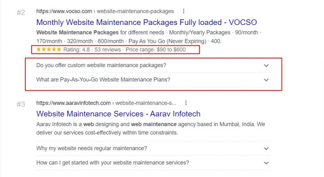Click the https://www.vocso.com URL breadcrumb
The width and height of the screenshot is (324, 177).
click(x=64, y=11)
